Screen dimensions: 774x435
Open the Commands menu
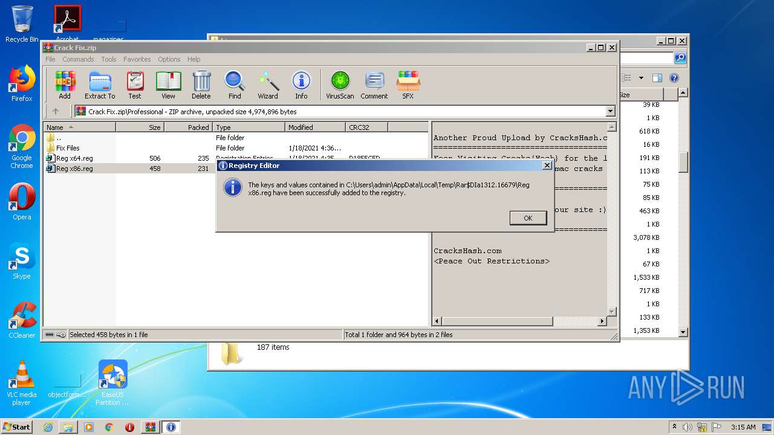point(78,59)
